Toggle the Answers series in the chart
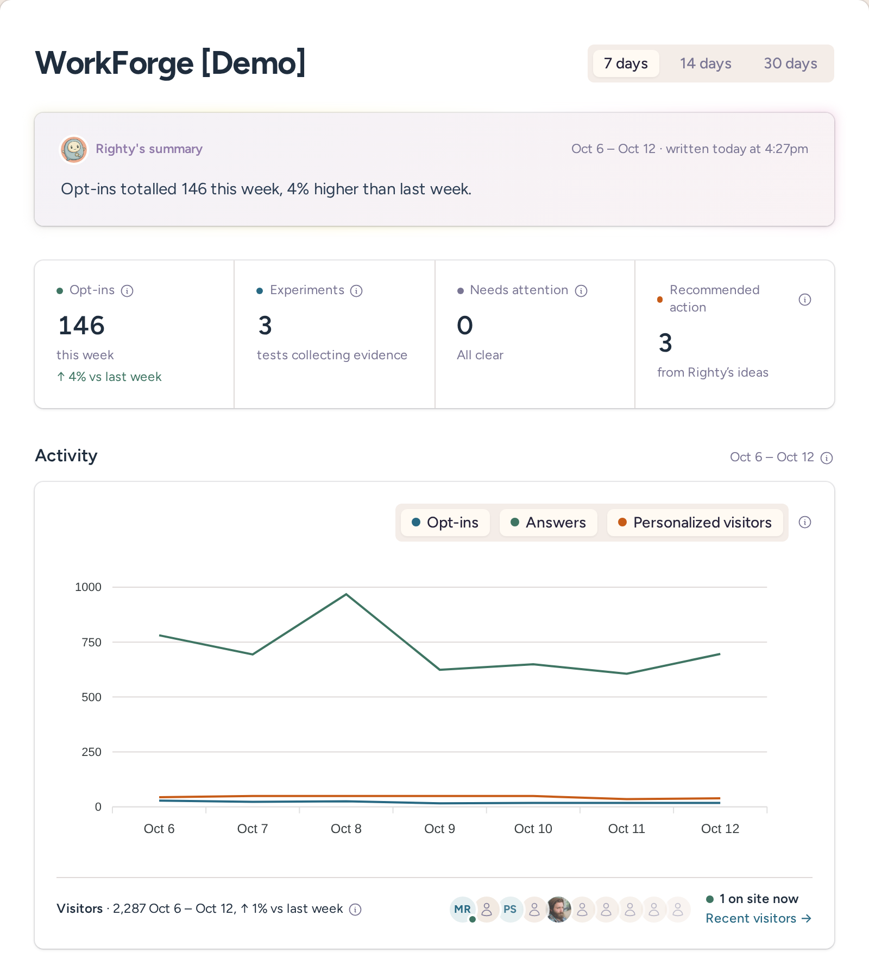This screenshot has width=869, height=966. pos(549,523)
